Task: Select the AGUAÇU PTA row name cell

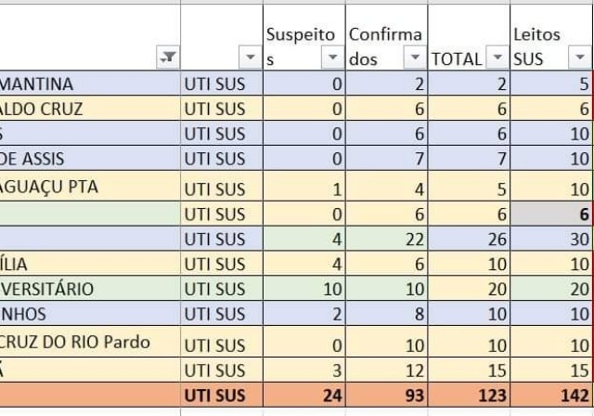Action: (x=90, y=186)
